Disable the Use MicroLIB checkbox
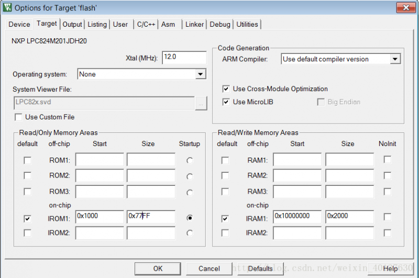Image resolution: width=419 pixels, height=278 pixels. (x=226, y=102)
